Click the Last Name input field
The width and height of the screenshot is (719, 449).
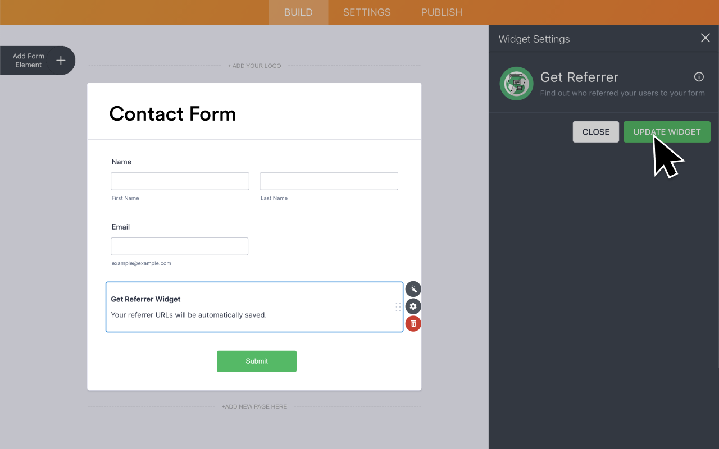[328, 181]
